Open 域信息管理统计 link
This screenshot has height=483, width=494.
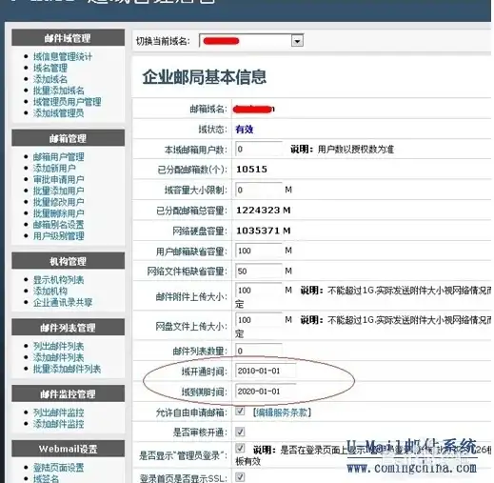click(x=63, y=57)
